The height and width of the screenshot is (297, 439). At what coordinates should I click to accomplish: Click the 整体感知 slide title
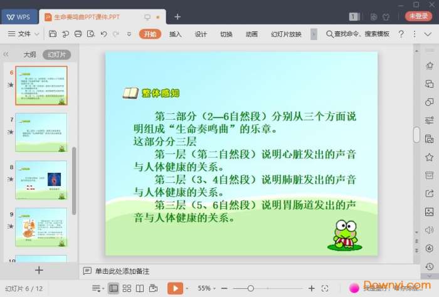coord(161,93)
